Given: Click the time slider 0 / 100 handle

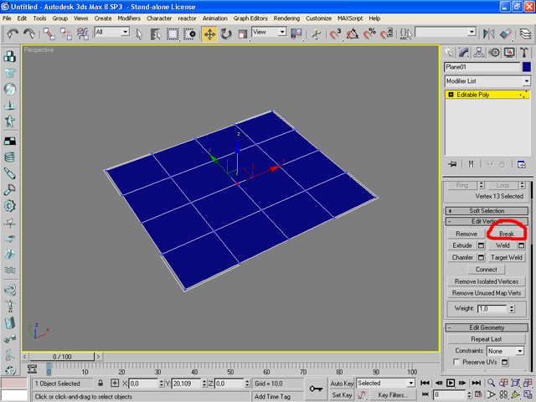Looking at the screenshot, I should (62, 357).
